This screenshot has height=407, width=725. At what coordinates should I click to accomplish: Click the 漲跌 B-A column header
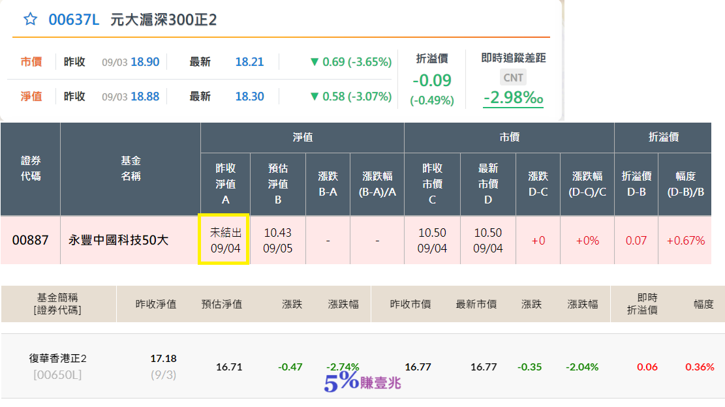[328, 184]
